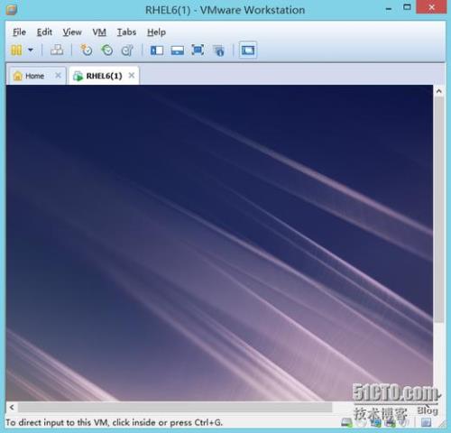
Task: Suspend the VM with the yellow pause icon
Action: (16, 50)
